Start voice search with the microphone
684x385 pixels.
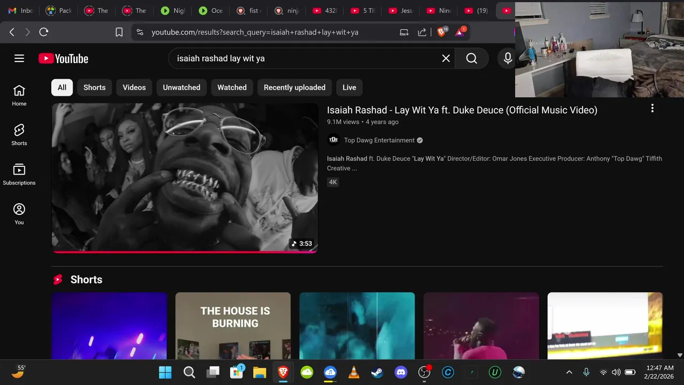(x=508, y=58)
